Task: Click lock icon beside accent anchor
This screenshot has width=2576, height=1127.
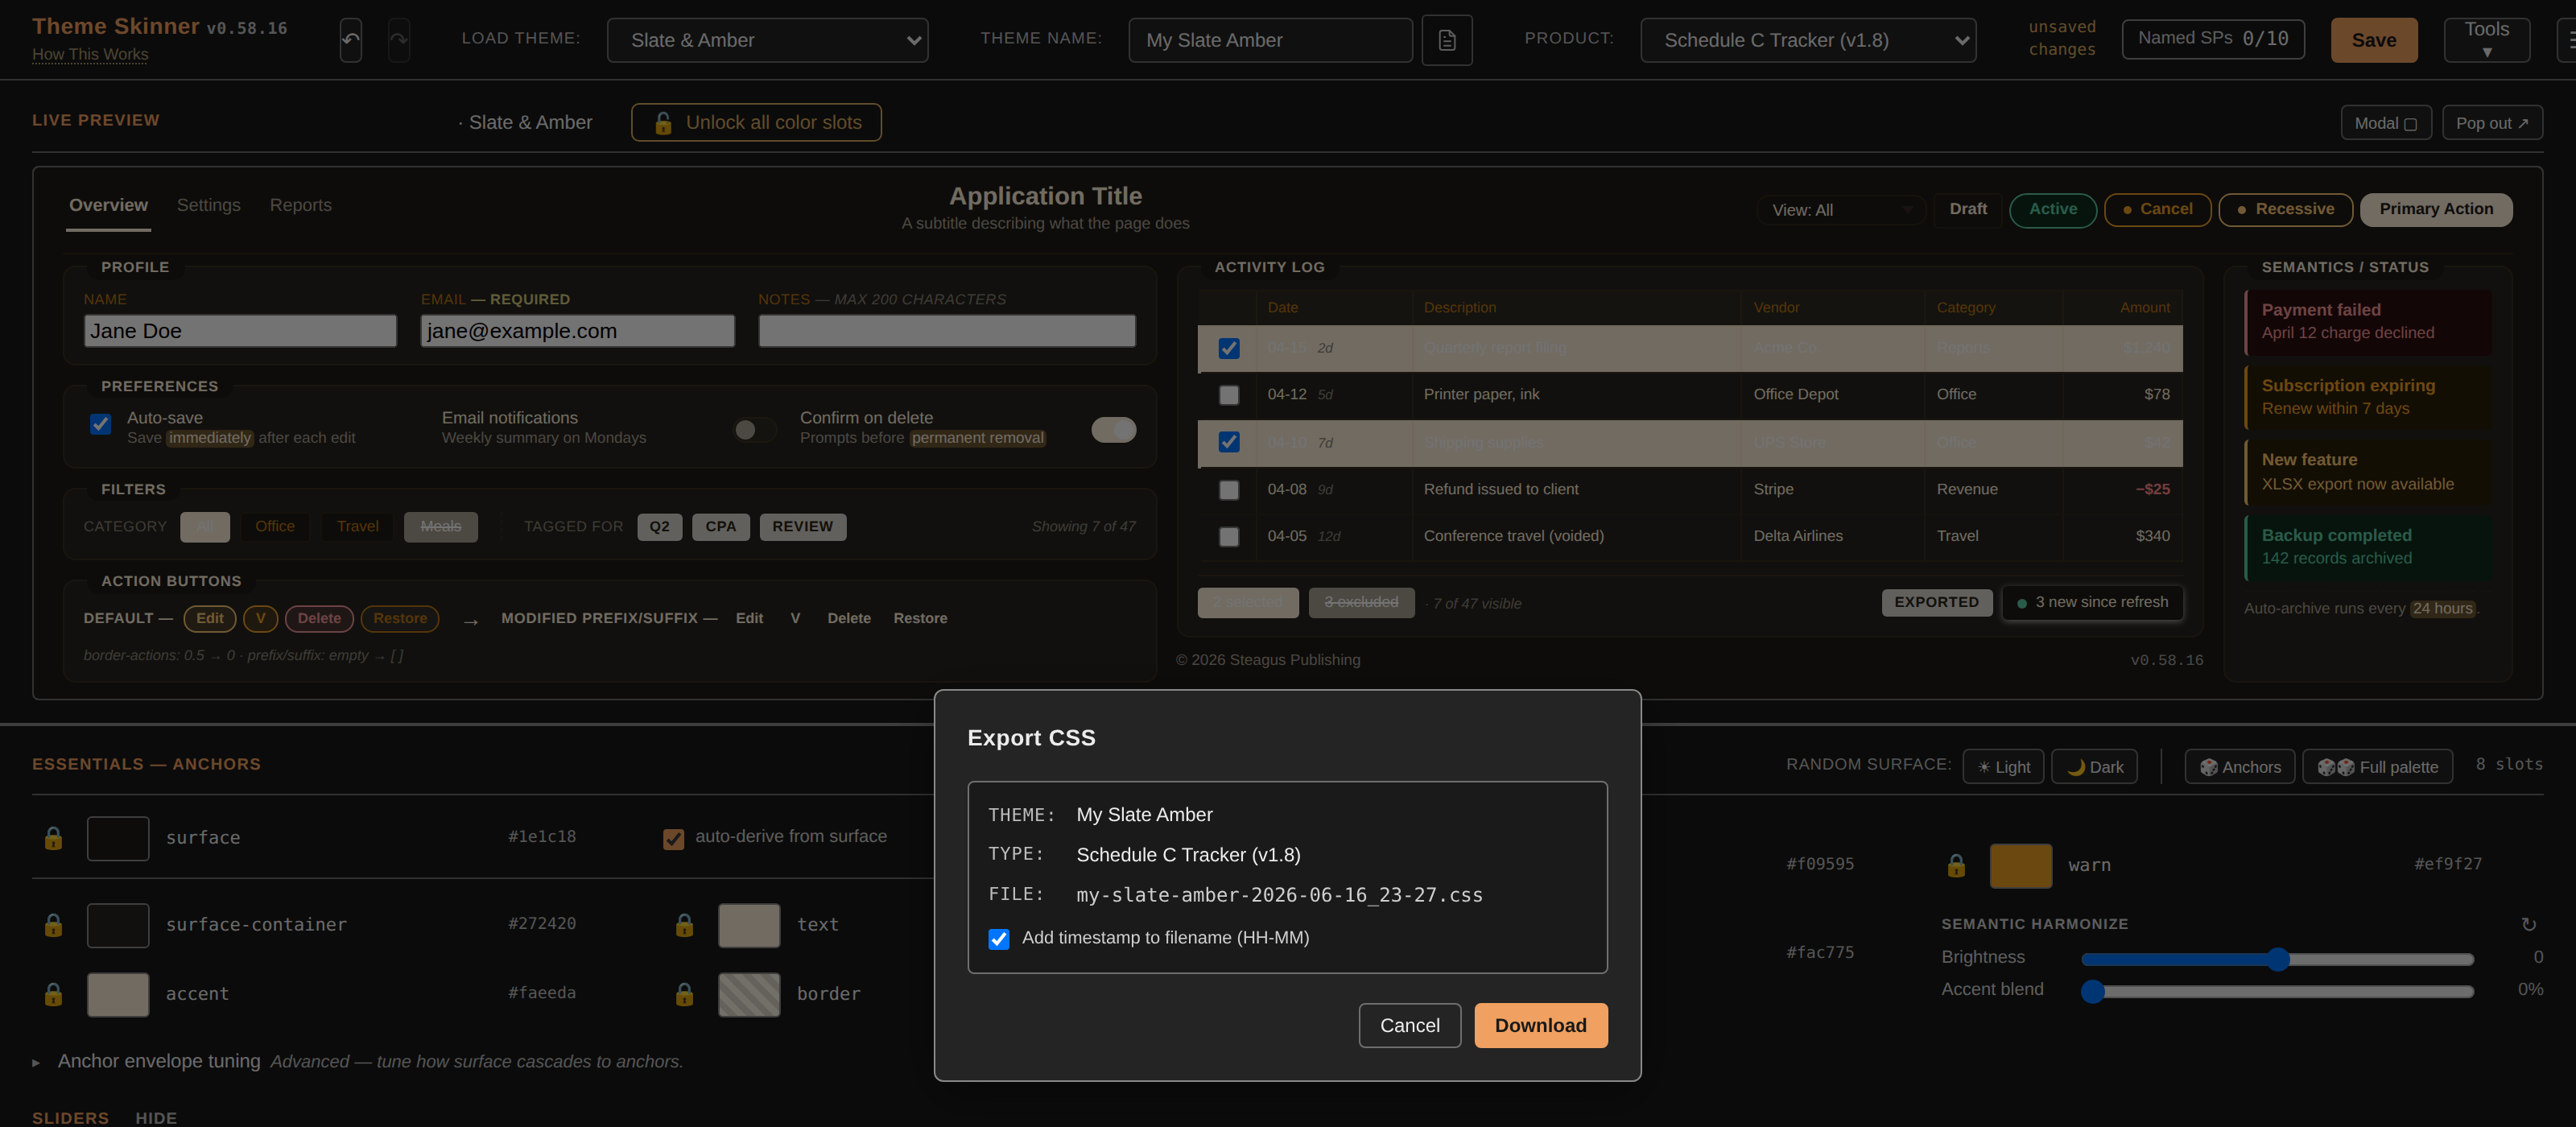Action: 54,994
